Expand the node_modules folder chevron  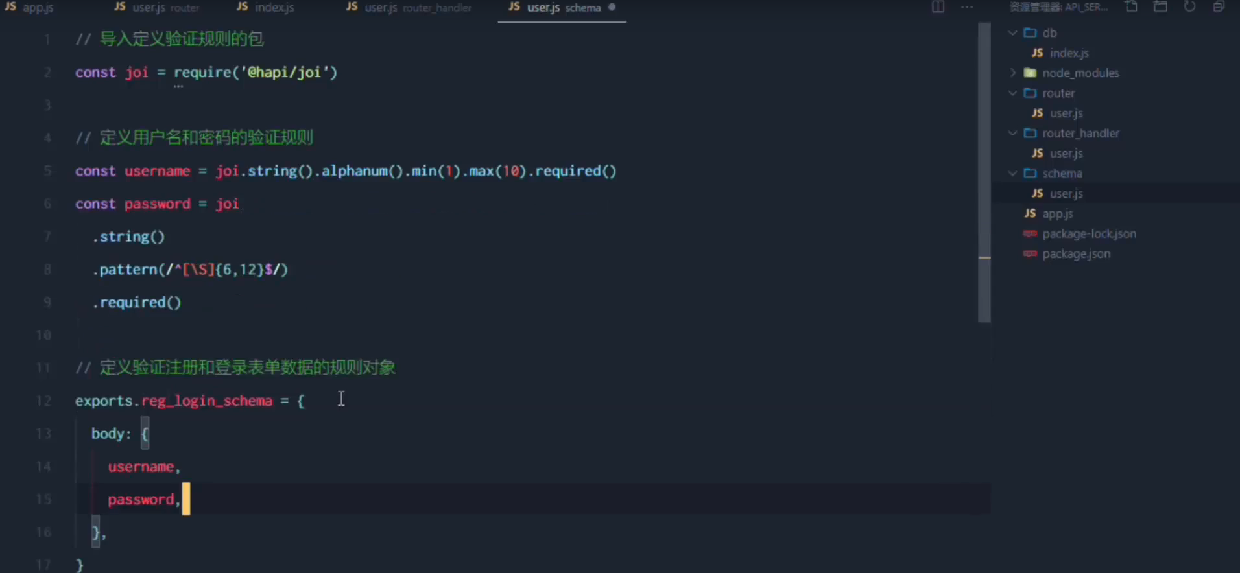coord(1012,73)
